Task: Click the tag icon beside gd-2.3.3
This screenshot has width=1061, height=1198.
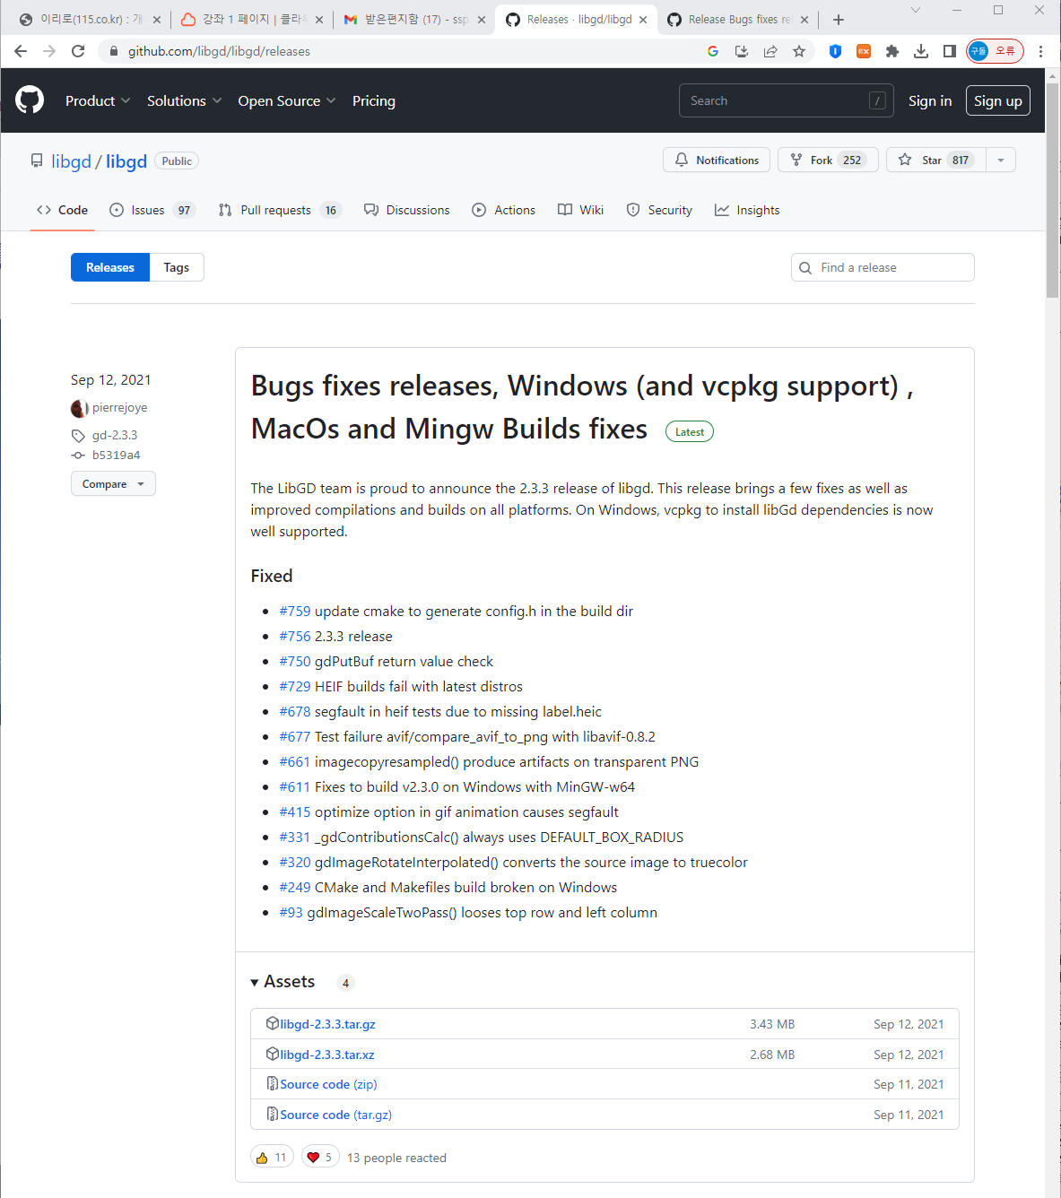Action: point(78,436)
